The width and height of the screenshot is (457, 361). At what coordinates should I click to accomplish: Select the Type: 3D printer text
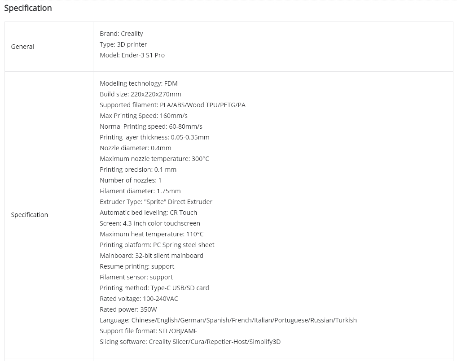click(x=123, y=44)
